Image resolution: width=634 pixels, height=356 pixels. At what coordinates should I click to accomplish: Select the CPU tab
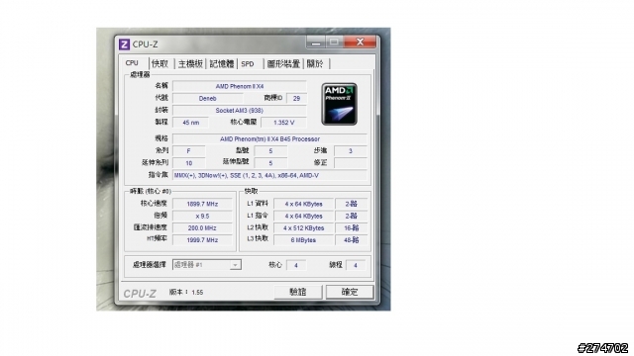click(x=132, y=63)
